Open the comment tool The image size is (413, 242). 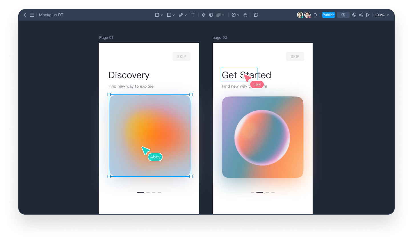click(x=256, y=15)
